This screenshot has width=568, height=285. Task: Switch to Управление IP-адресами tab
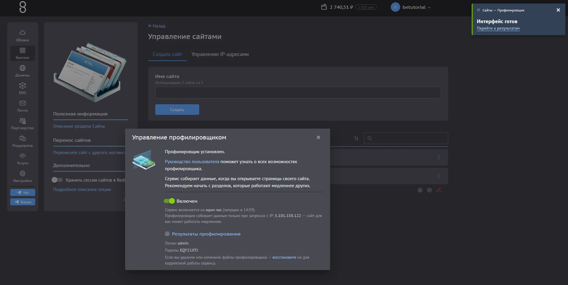tap(220, 54)
